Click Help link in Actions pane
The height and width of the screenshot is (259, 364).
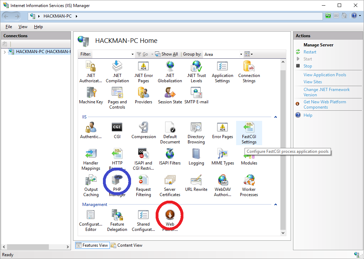pyautogui.click(x=308, y=115)
